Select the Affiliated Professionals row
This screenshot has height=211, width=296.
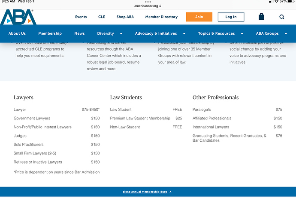coord(238,118)
